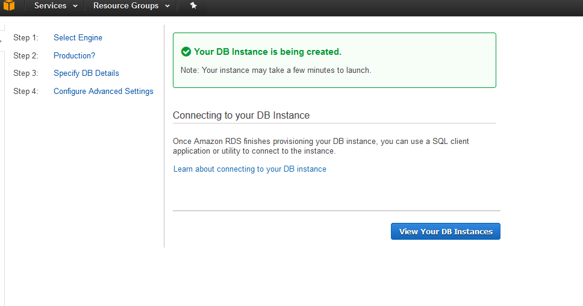
Task: Click the green success checkmark icon
Action: (186, 52)
